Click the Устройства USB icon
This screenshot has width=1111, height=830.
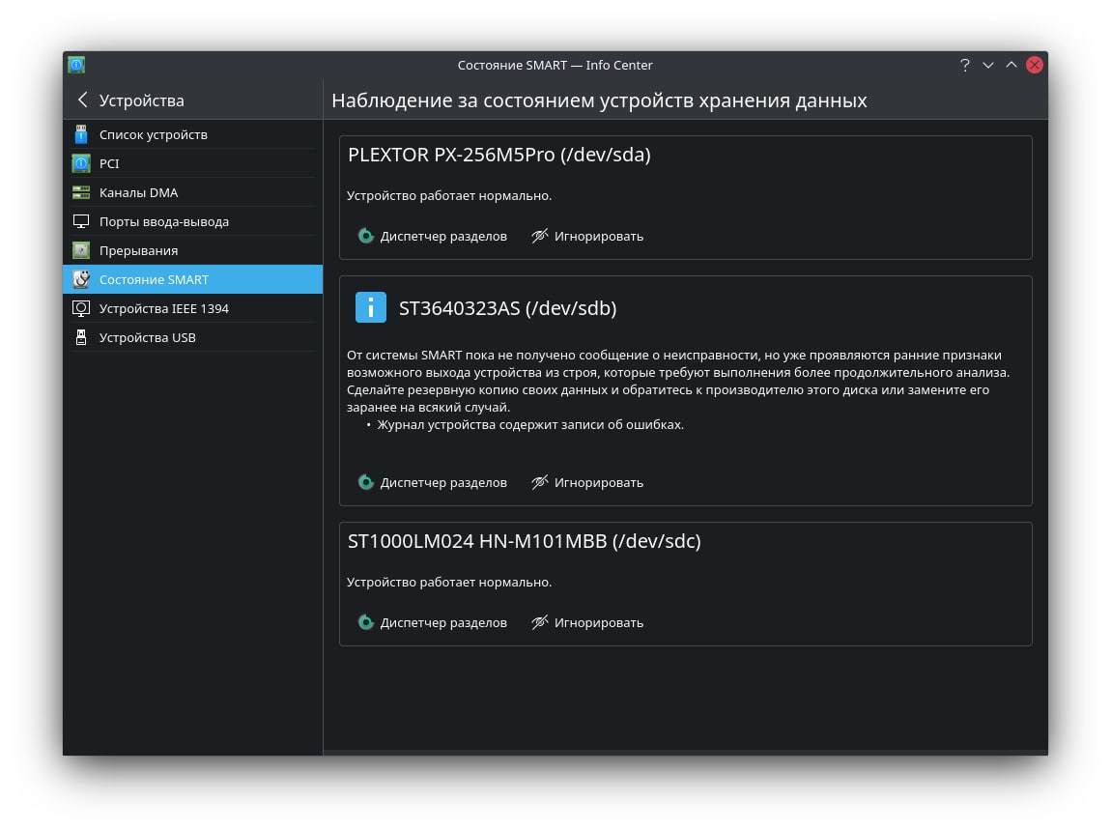tap(81, 337)
